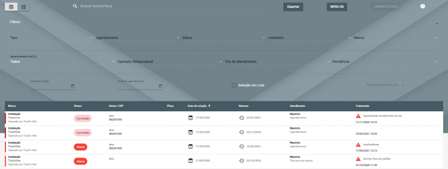Sort by Retorno column header
This screenshot has height=169, width=448.
(x=243, y=106)
